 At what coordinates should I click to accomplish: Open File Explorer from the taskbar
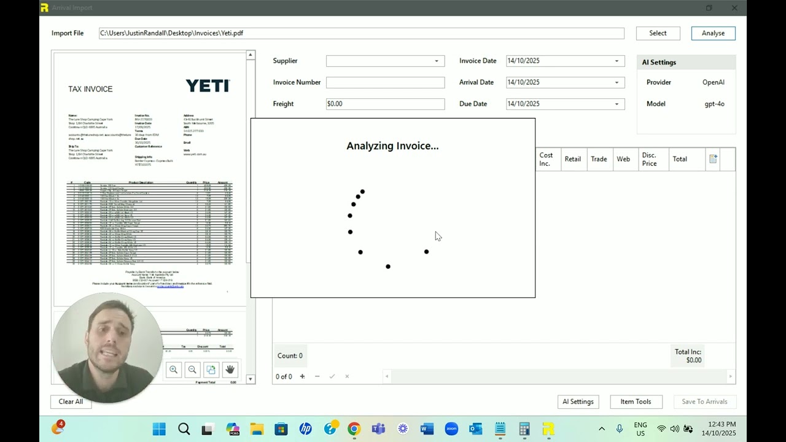(257, 428)
